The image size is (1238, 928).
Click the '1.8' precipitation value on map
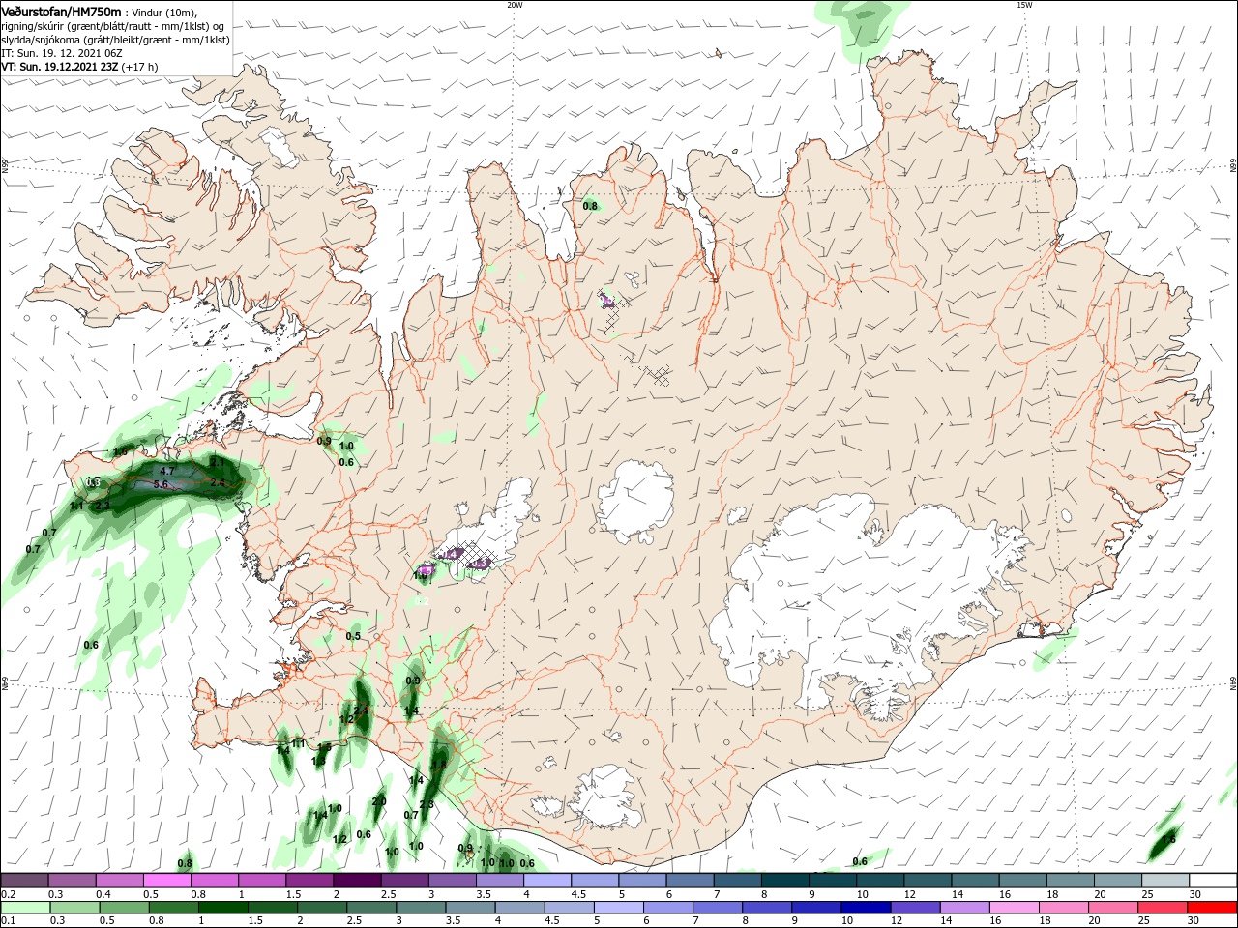[438, 765]
